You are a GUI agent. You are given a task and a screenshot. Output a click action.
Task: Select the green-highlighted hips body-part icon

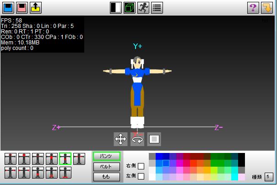65,159
